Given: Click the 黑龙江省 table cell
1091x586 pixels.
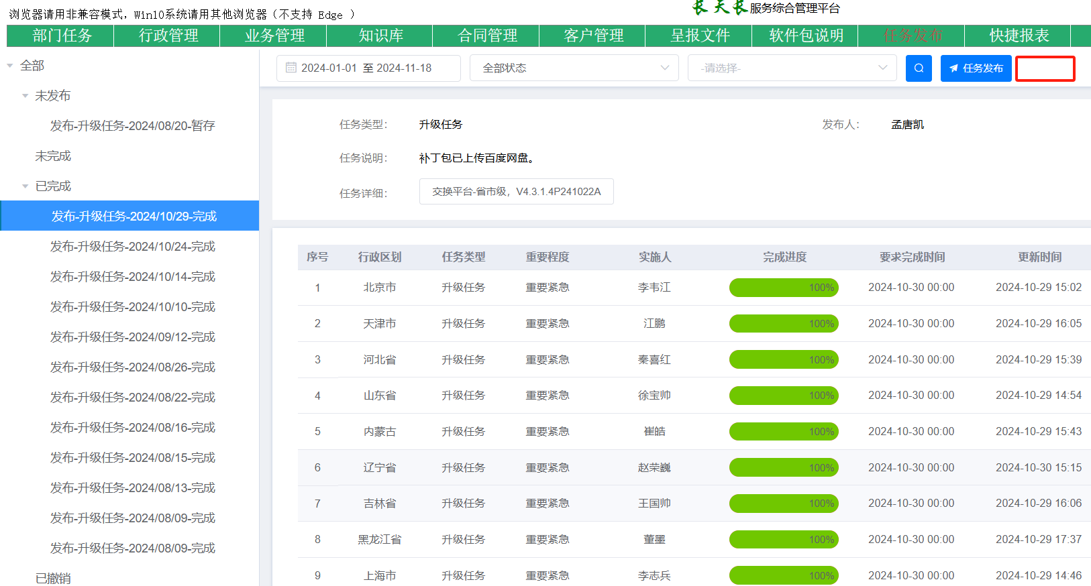Looking at the screenshot, I should (x=380, y=540).
